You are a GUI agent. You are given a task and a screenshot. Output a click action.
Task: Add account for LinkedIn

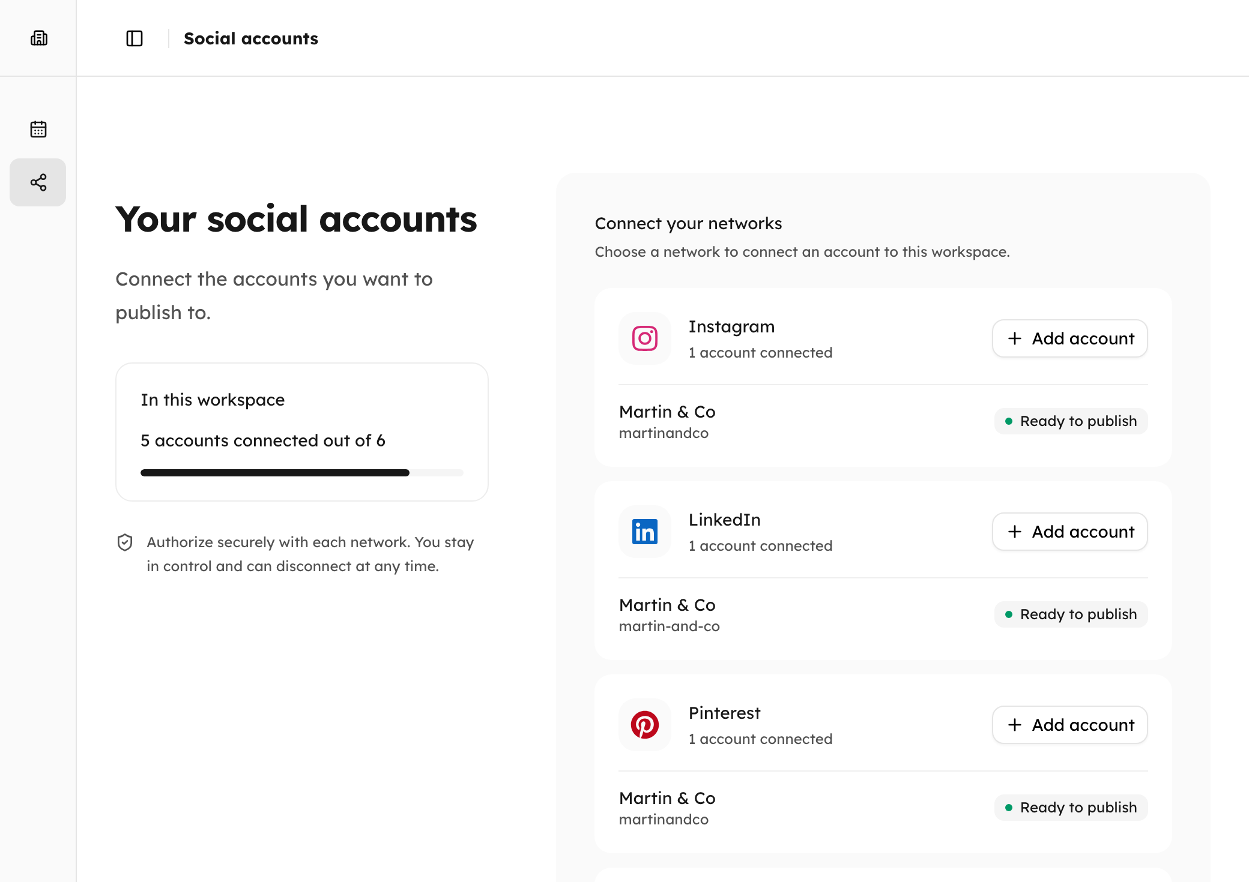point(1070,532)
